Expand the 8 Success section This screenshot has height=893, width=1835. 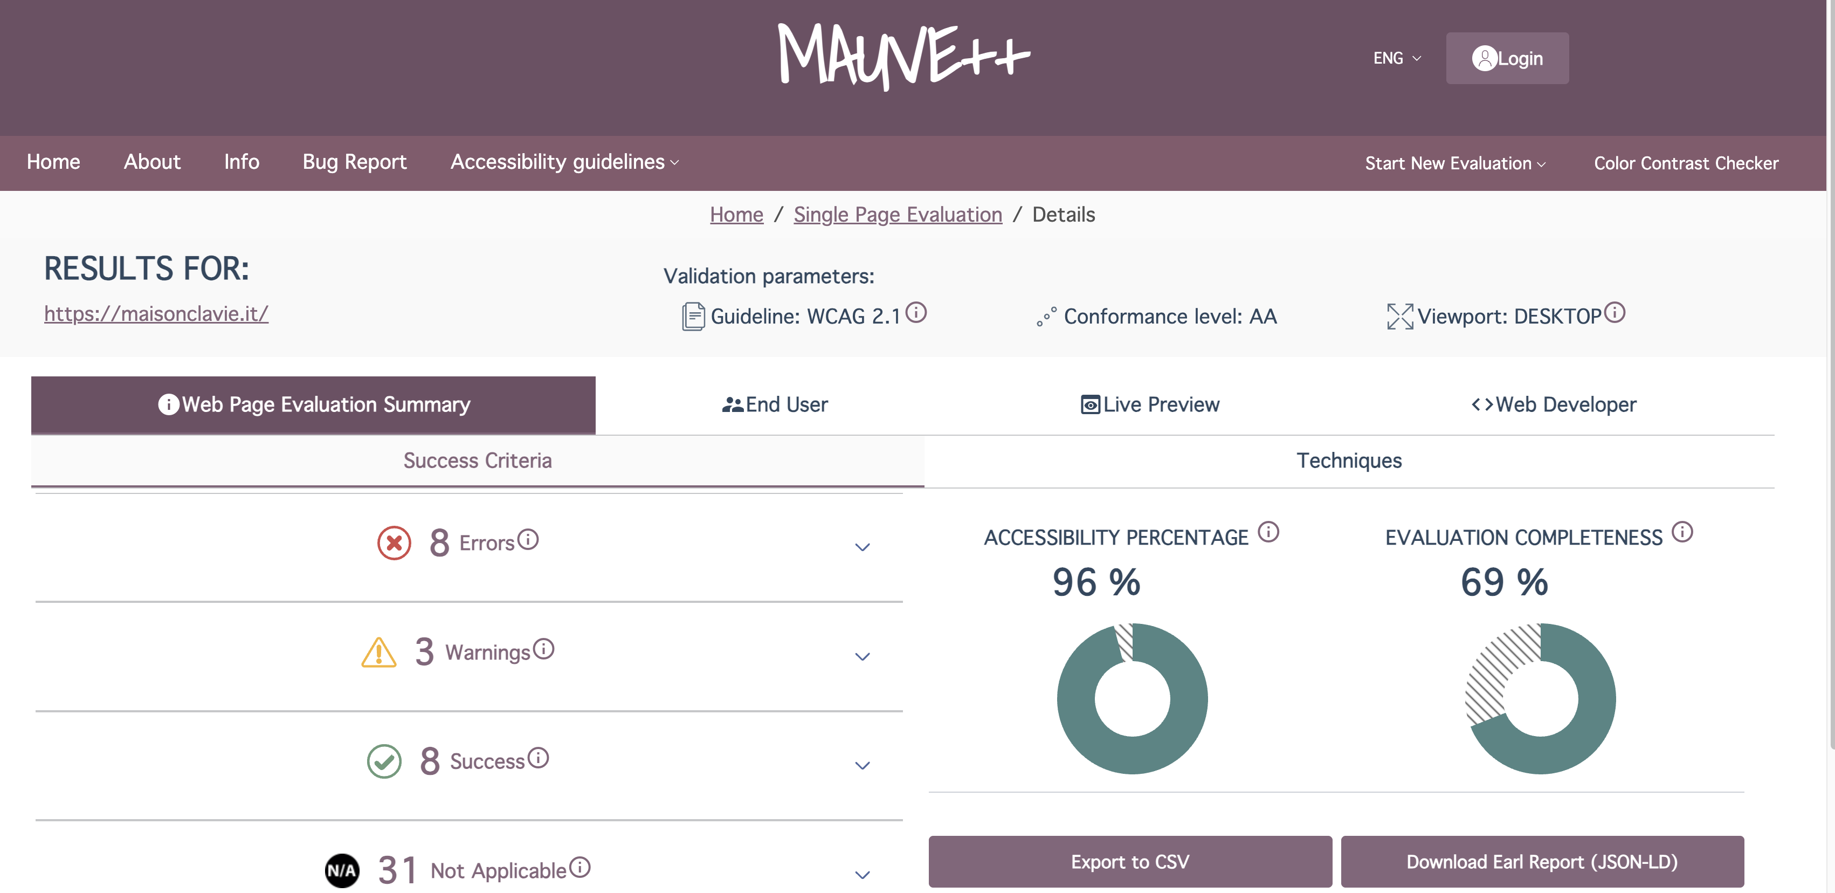[x=469, y=765]
